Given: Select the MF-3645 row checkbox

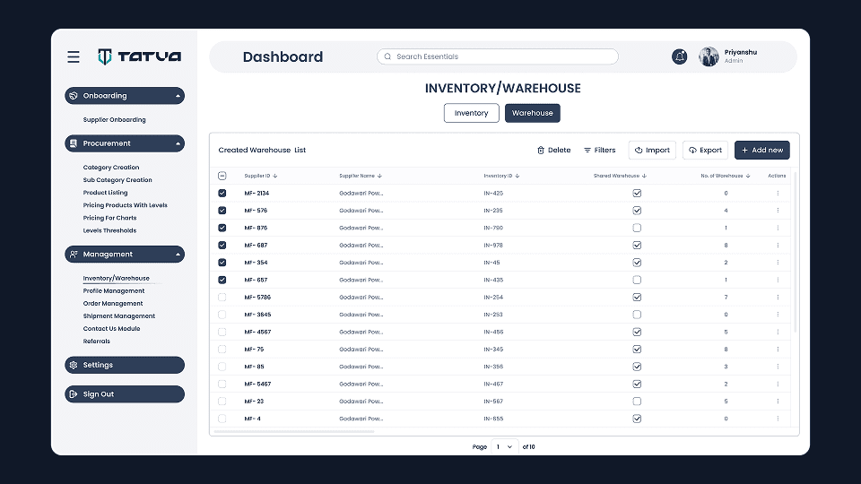Looking at the screenshot, I should point(222,315).
